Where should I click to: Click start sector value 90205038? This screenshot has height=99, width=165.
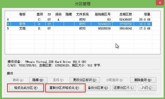coord(104,29)
